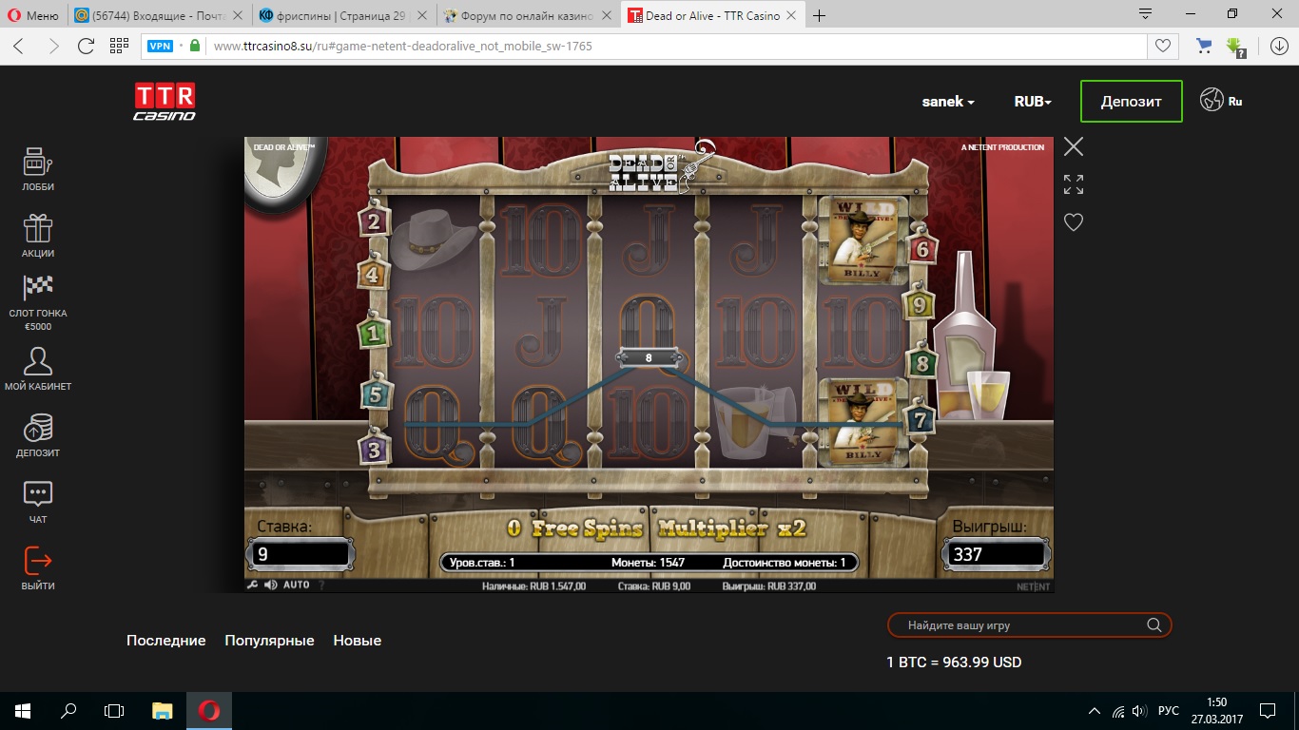Image resolution: width=1299 pixels, height=730 pixels.
Task: Change site language via globe Ru
Action: click(x=1221, y=100)
